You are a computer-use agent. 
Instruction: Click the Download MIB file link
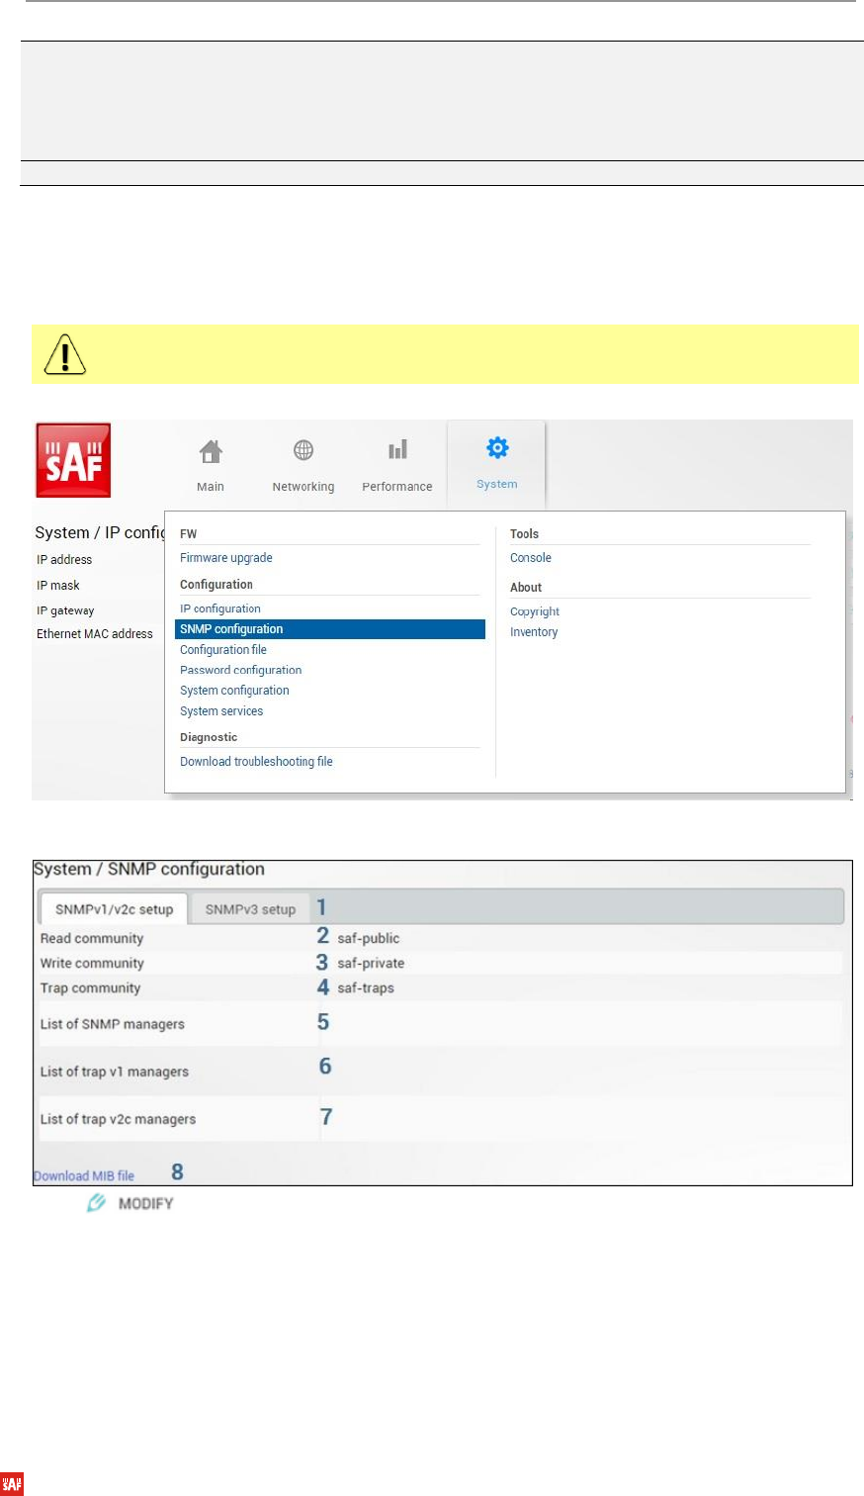coord(84,1176)
